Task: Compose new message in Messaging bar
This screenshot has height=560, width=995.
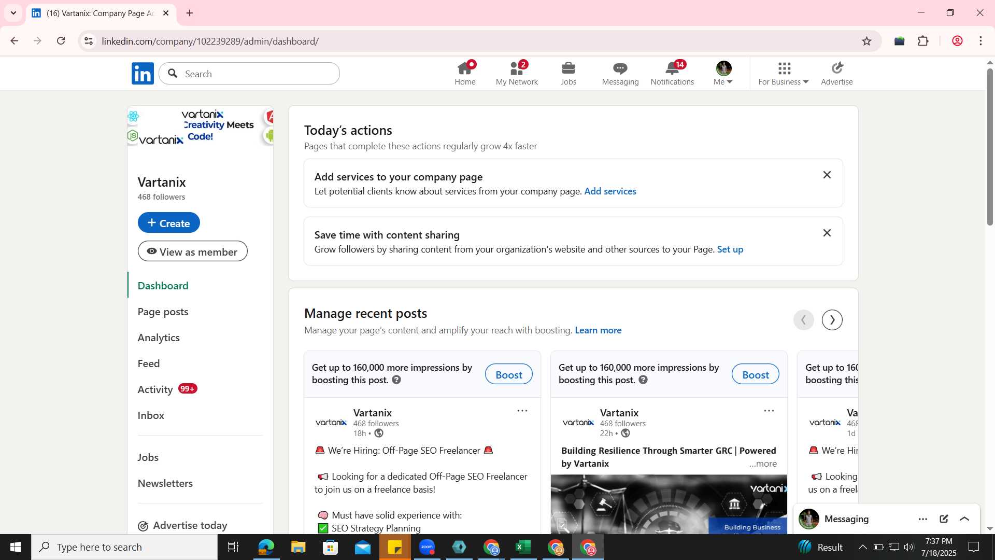Action: [x=944, y=519]
